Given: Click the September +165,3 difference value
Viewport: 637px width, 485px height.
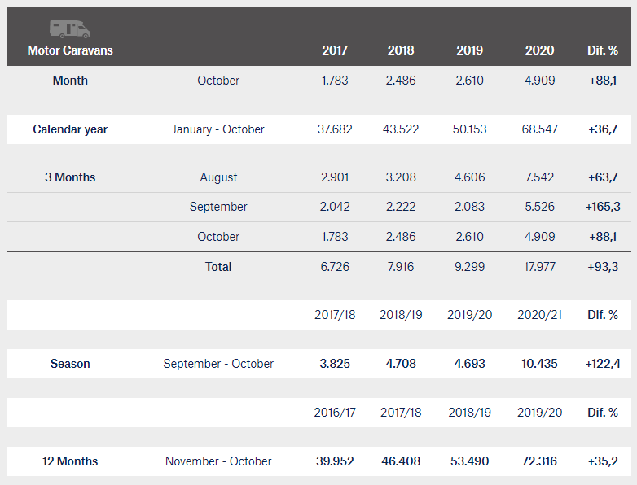Looking at the screenshot, I should pos(603,207).
